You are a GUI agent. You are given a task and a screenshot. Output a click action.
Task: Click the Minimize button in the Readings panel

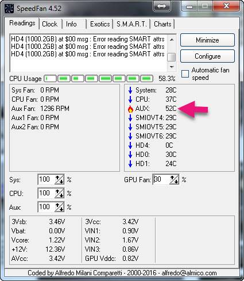207,40
